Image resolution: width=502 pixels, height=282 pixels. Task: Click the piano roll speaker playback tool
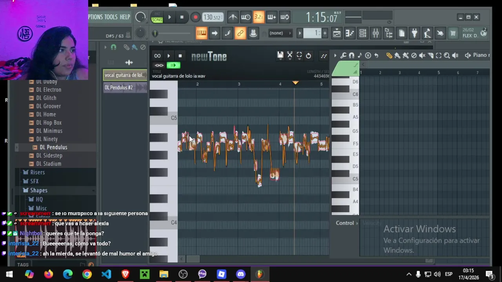pos(455,56)
